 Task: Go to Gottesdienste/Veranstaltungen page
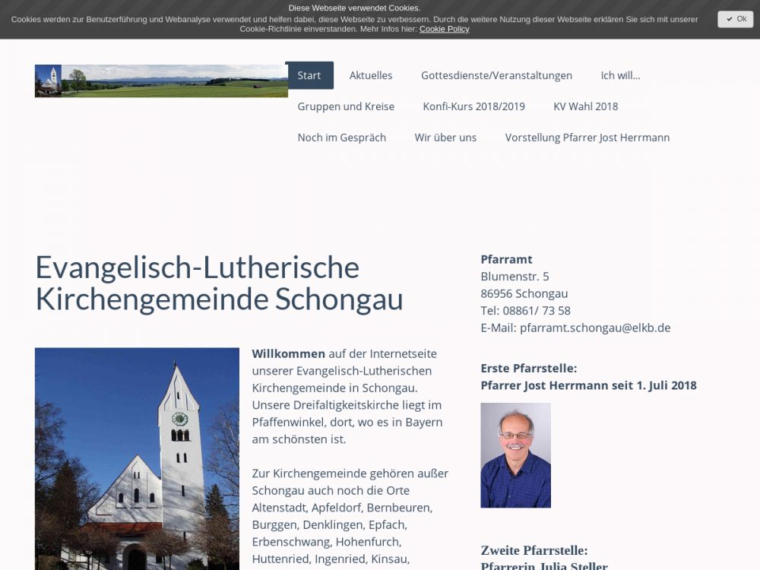coord(496,75)
